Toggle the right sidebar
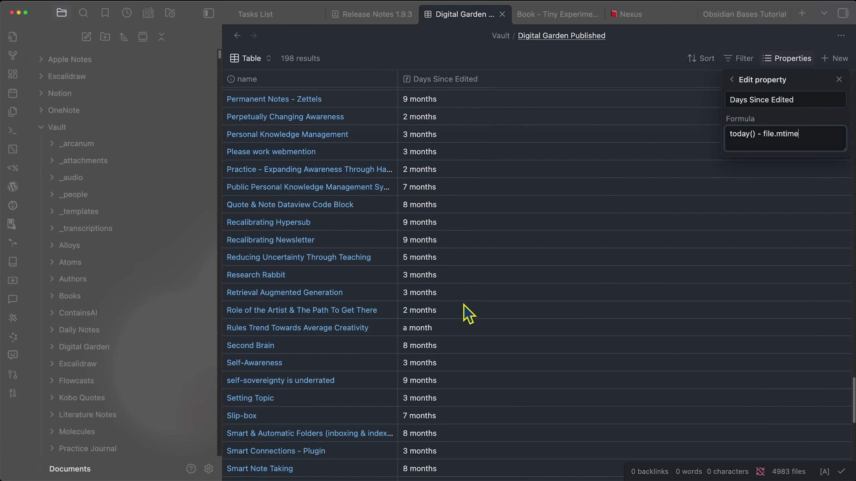The height and width of the screenshot is (481, 856). [843, 13]
